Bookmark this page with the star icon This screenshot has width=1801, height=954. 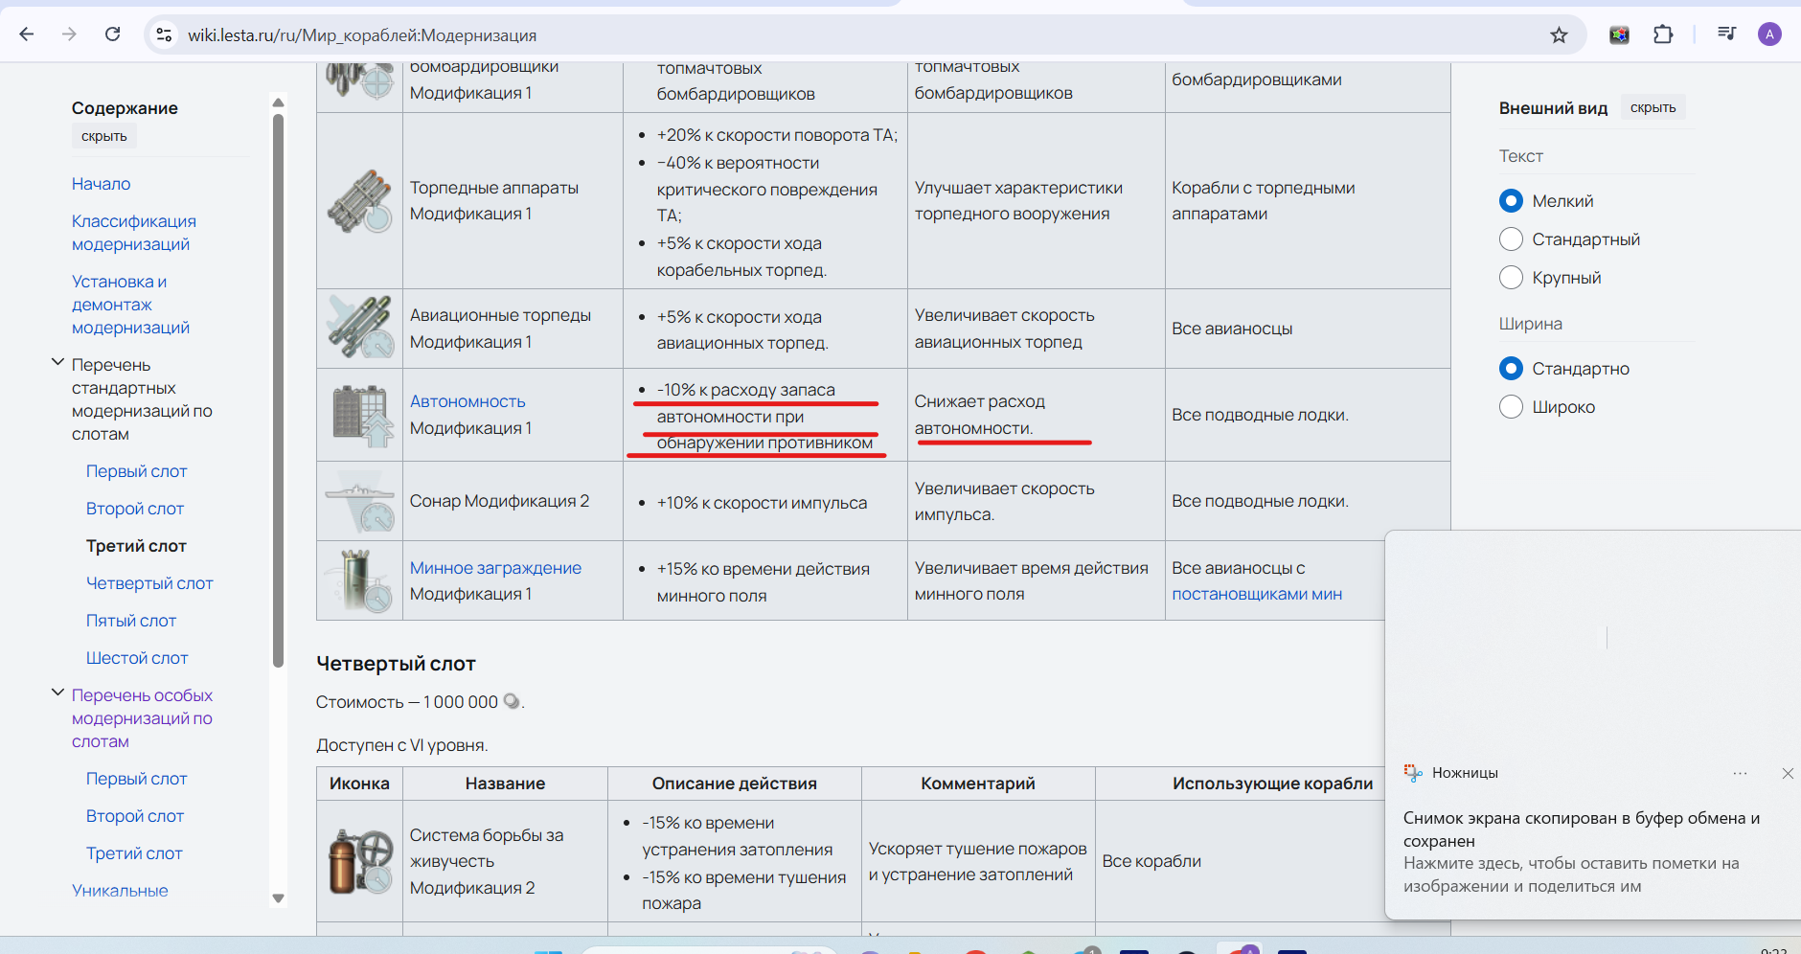tap(1559, 35)
